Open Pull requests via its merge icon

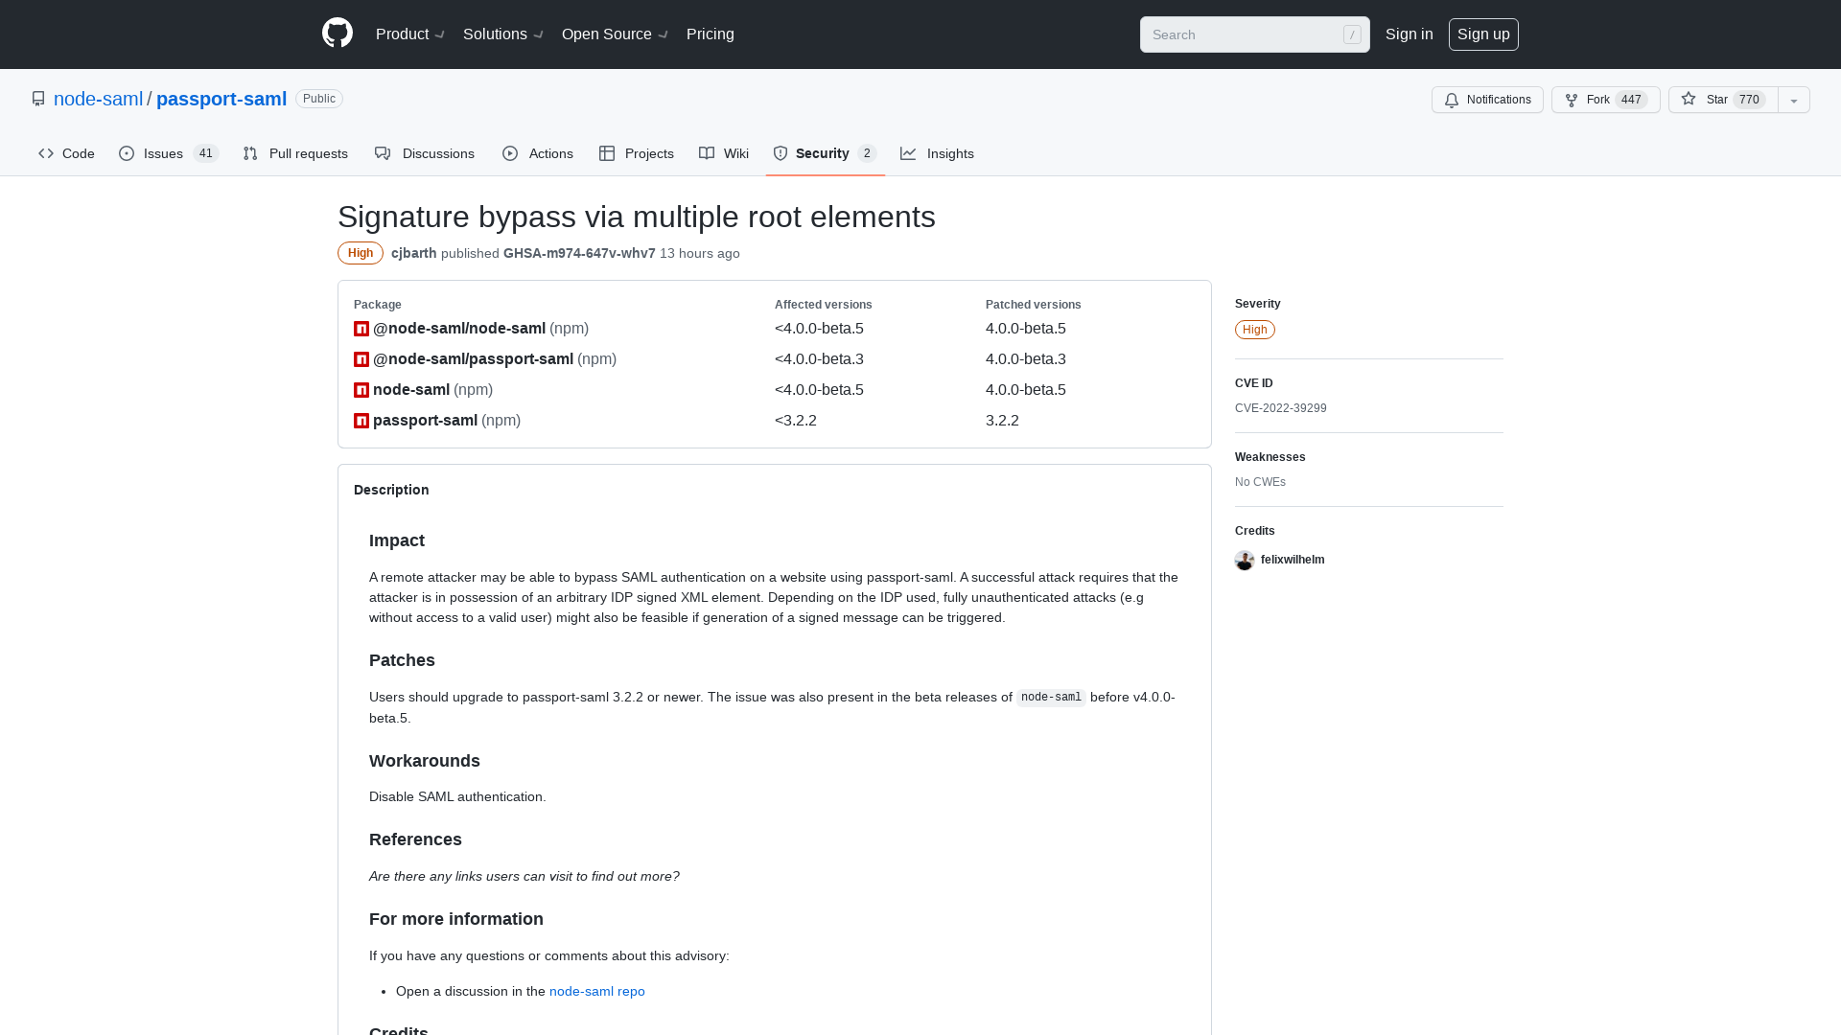coord(249,153)
